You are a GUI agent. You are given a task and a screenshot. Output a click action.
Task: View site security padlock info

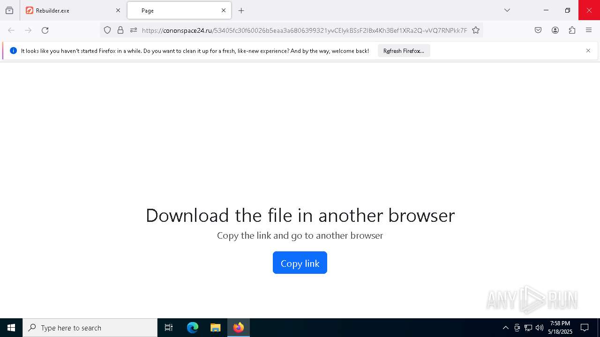pos(120,30)
